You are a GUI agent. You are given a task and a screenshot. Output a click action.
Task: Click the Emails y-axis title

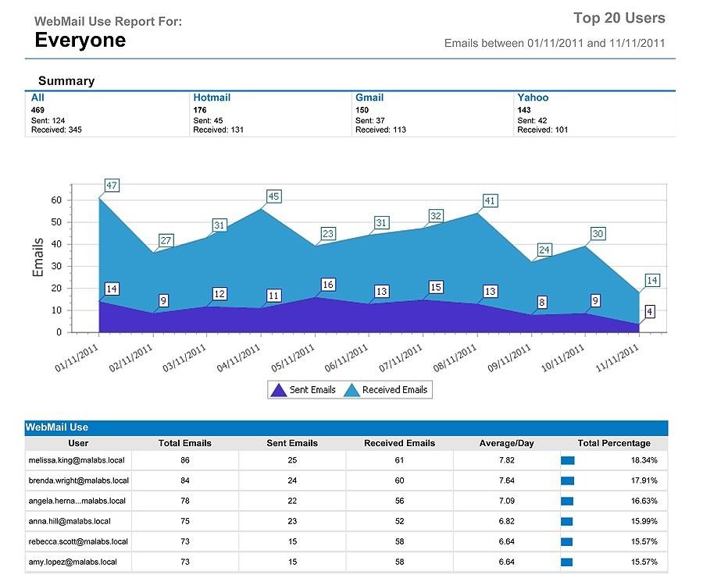click(38, 257)
